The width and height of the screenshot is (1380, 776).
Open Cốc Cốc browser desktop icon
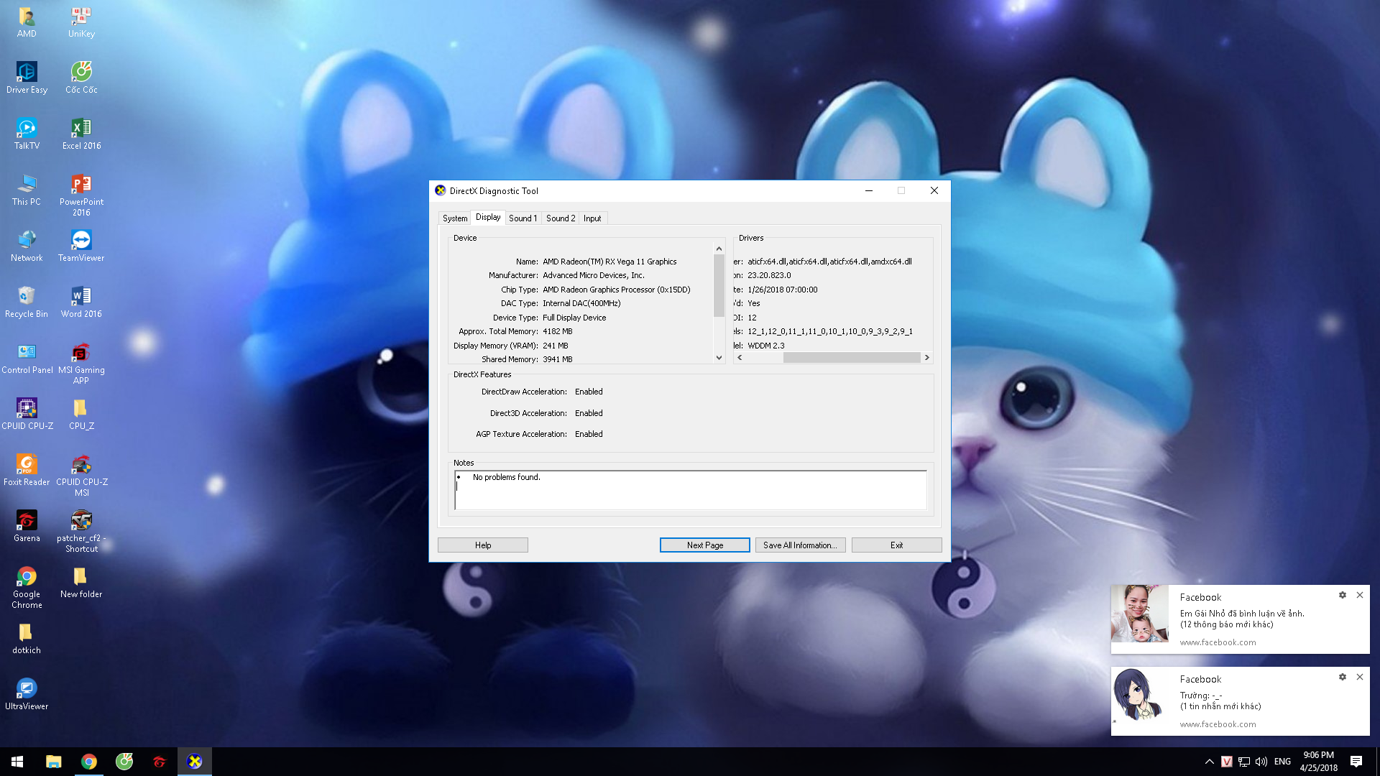point(81,78)
